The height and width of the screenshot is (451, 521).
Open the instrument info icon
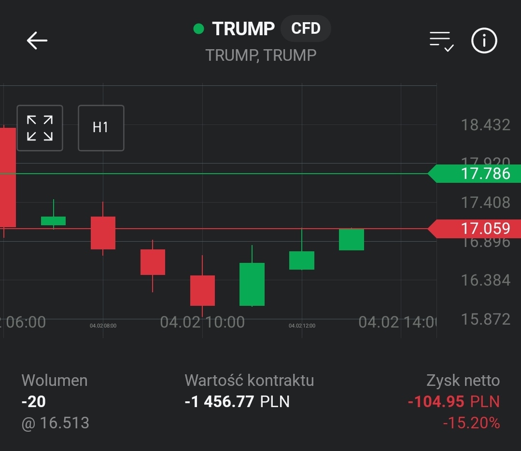coord(484,41)
